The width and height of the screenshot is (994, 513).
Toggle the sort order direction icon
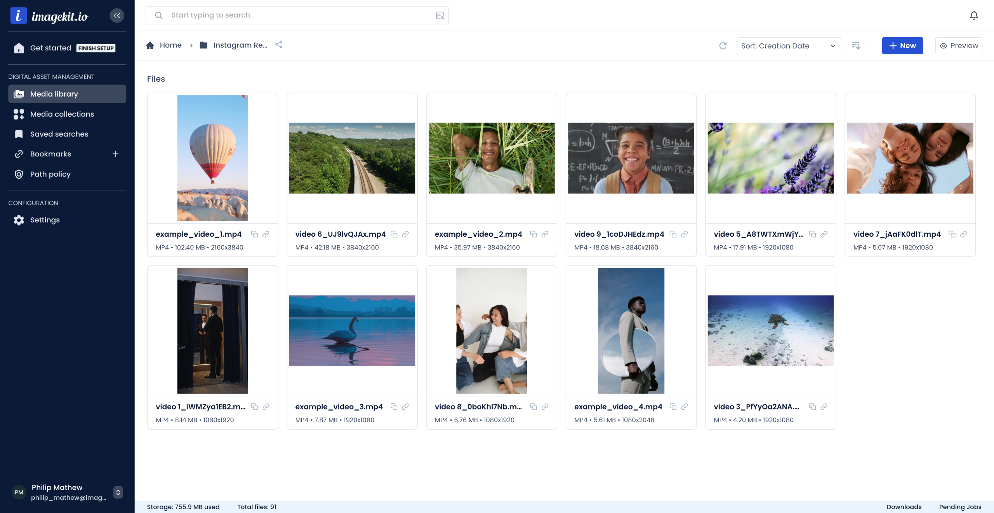(x=856, y=46)
